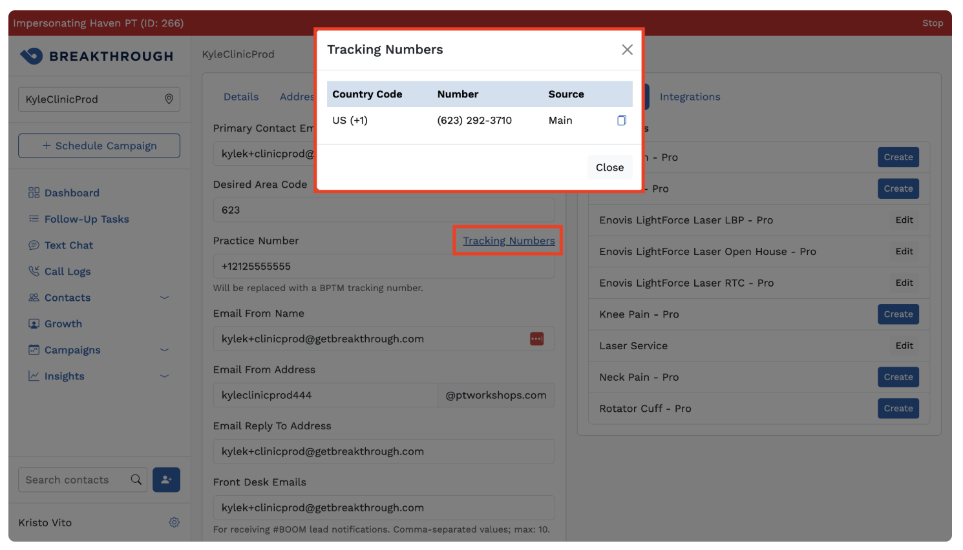This screenshot has width=963, height=550.
Task: Edit the Laser Service campaign
Action: [x=904, y=345]
